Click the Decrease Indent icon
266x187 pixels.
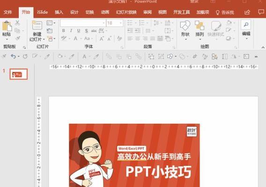130,31
